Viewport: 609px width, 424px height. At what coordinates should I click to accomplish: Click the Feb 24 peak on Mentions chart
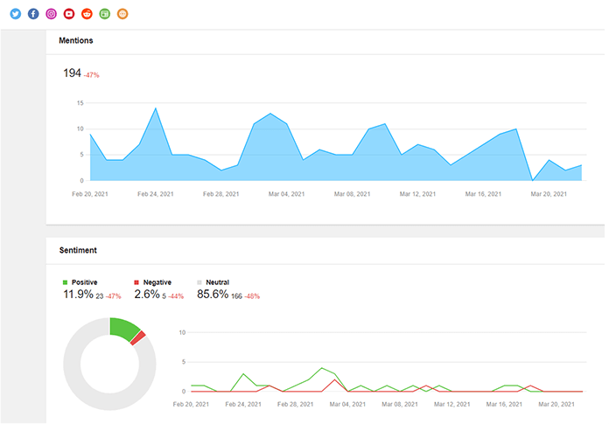(156, 108)
